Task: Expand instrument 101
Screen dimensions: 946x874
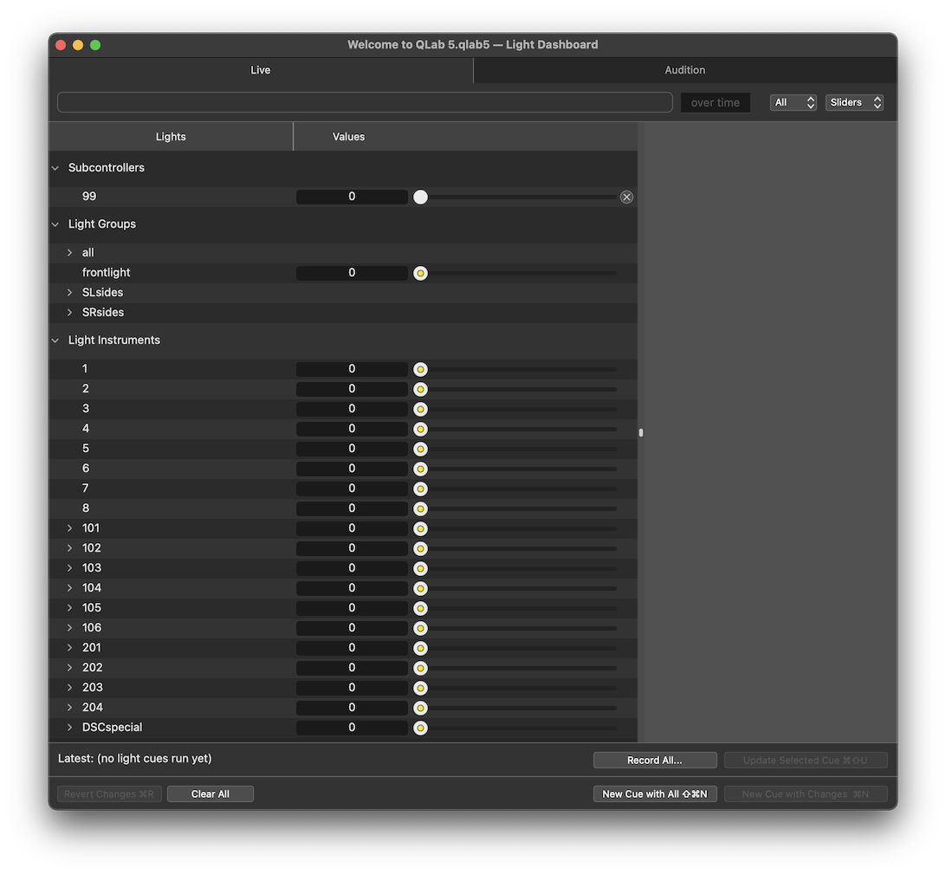Action: (x=70, y=528)
